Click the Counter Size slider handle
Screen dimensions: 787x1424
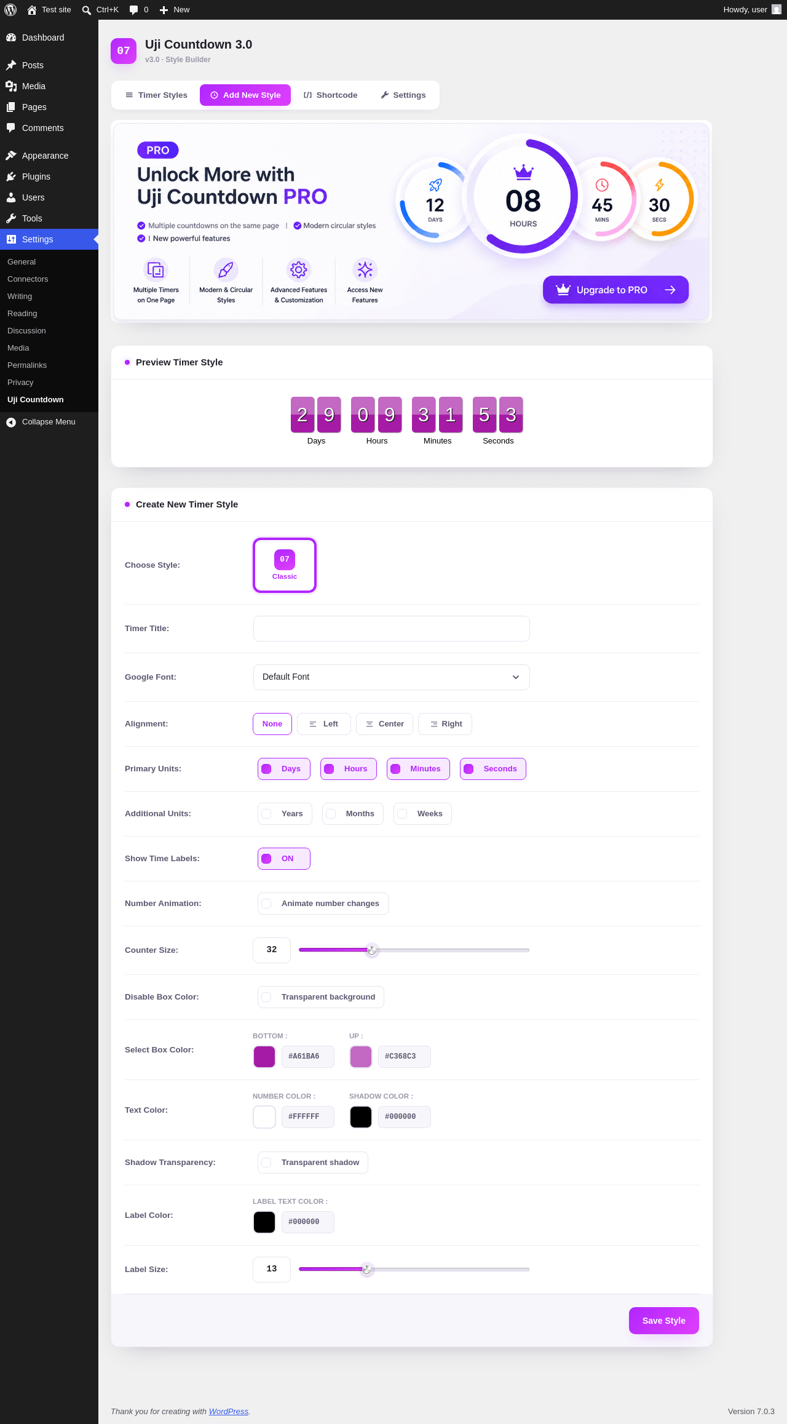pos(372,950)
